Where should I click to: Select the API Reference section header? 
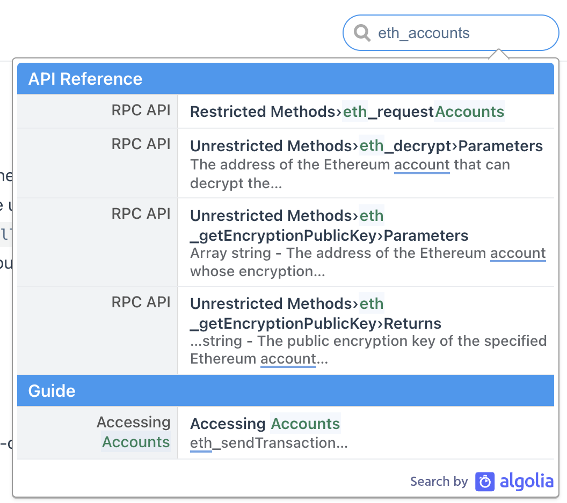(84, 78)
